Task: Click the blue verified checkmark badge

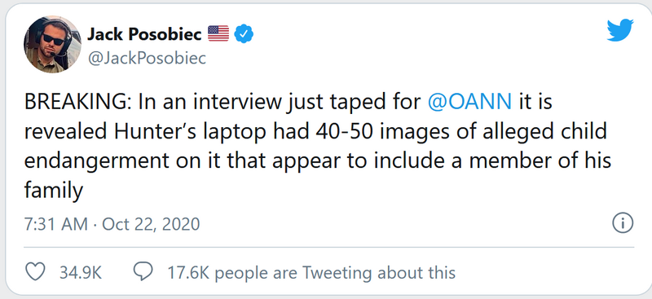Action: [x=244, y=34]
